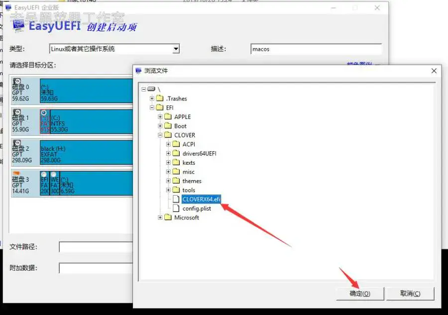Select the 59.63G unknown partition on 磁盘 0
Image resolution: width=448 pixels, height=315 pixels.
86,91
